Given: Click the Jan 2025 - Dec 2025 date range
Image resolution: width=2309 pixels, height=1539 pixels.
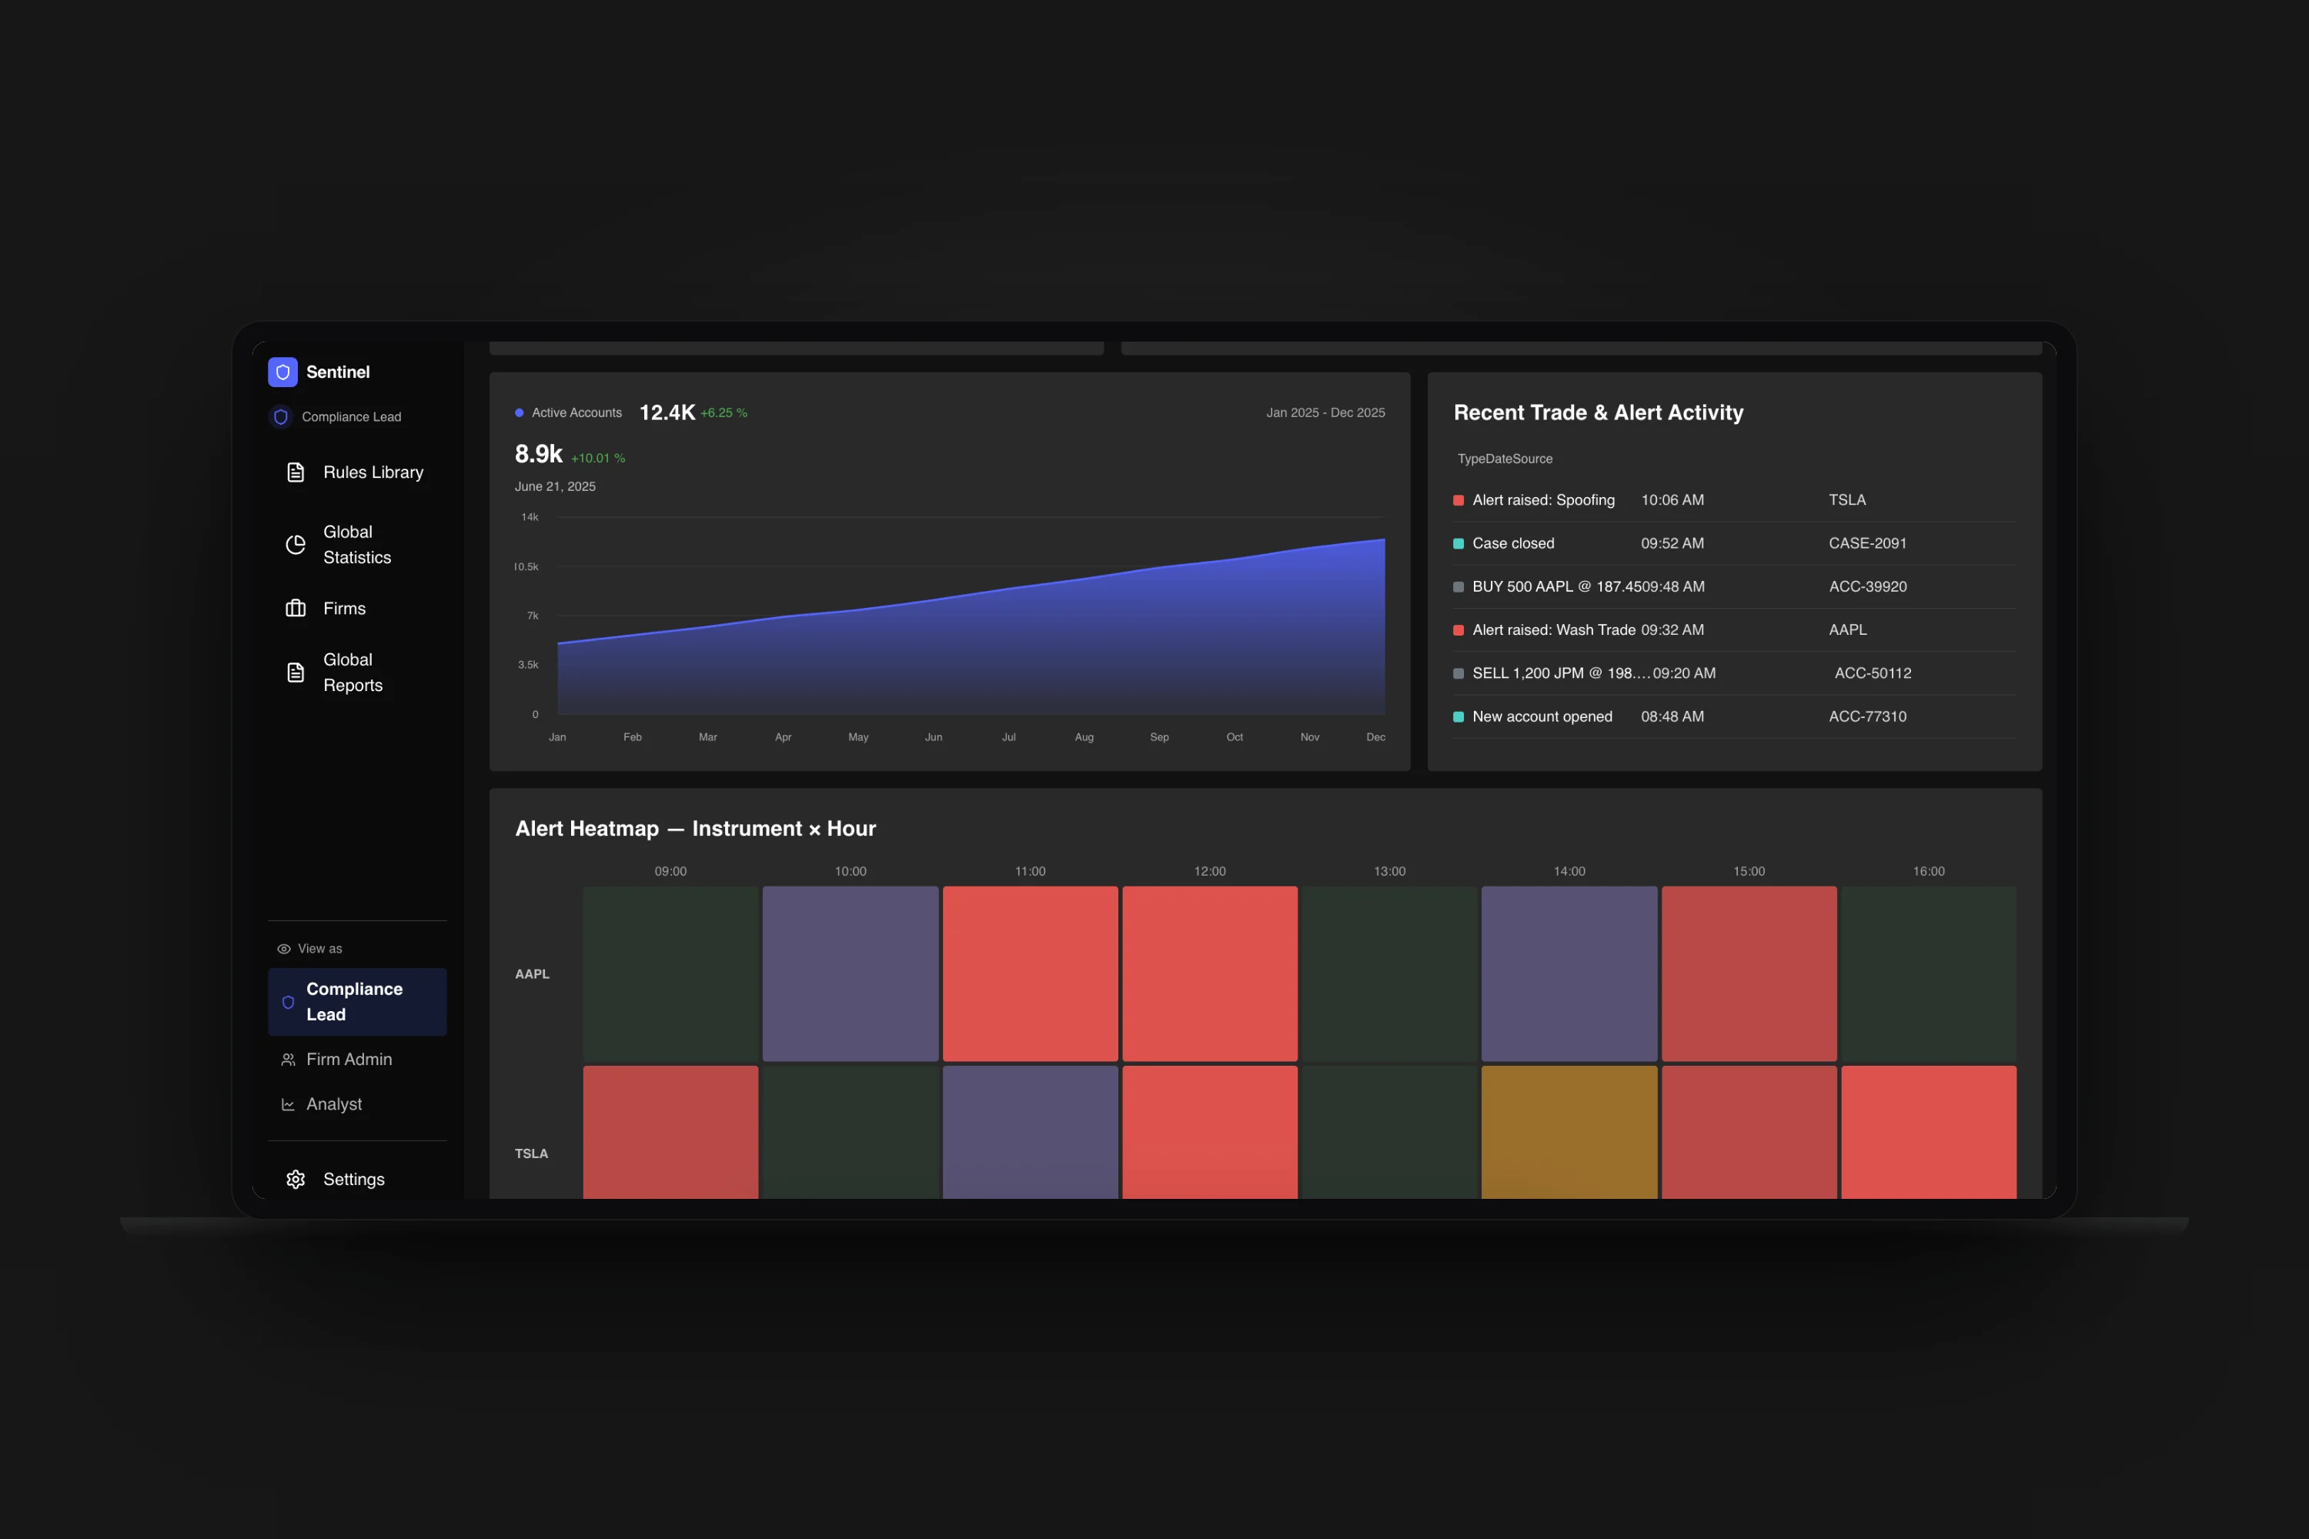Looking at the screenshot, I should click(1325, 413).
